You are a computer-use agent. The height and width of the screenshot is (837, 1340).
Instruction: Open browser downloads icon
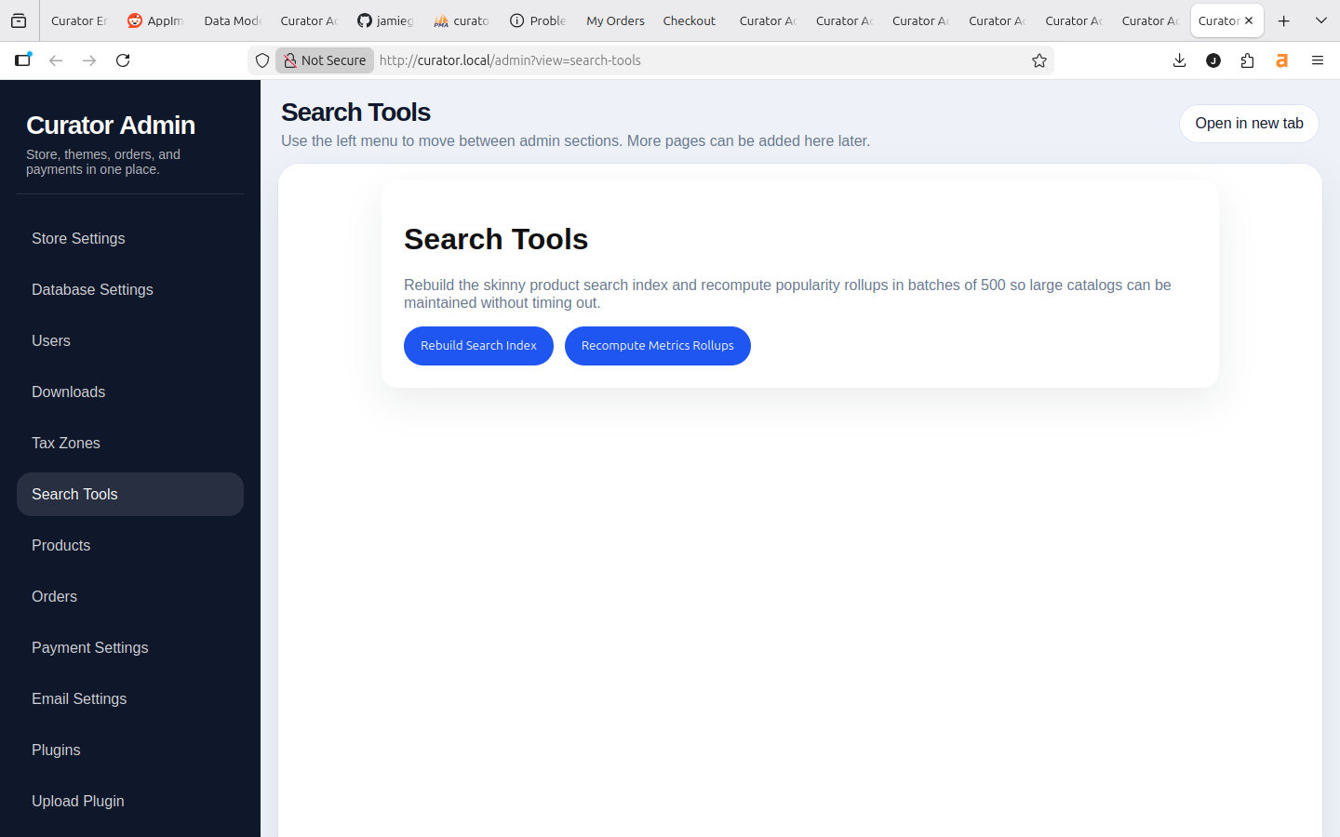1179,60
